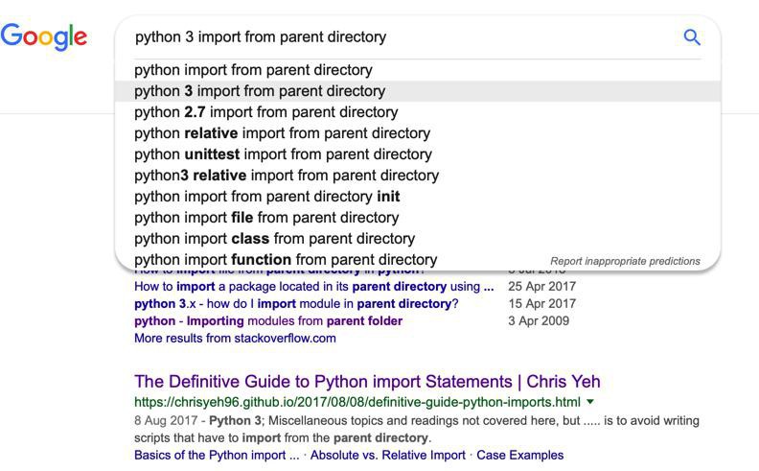Click 'Report inappropriate predictions' link
This screenshot has height=471, width=759.
point(625,261)
